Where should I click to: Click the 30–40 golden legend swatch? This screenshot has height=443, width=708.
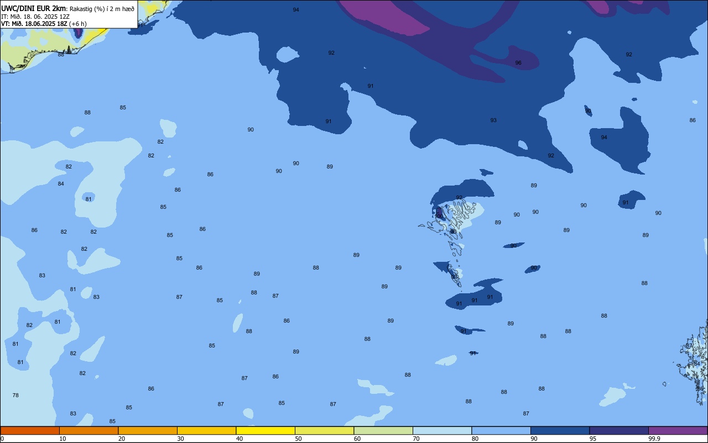click(206, 430)
